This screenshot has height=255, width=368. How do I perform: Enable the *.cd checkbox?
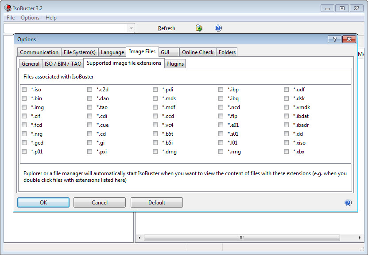[89, 134]
